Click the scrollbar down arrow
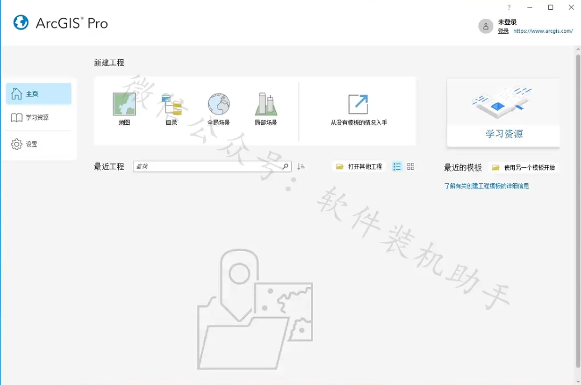581x385 pixels. pos(578,381)
